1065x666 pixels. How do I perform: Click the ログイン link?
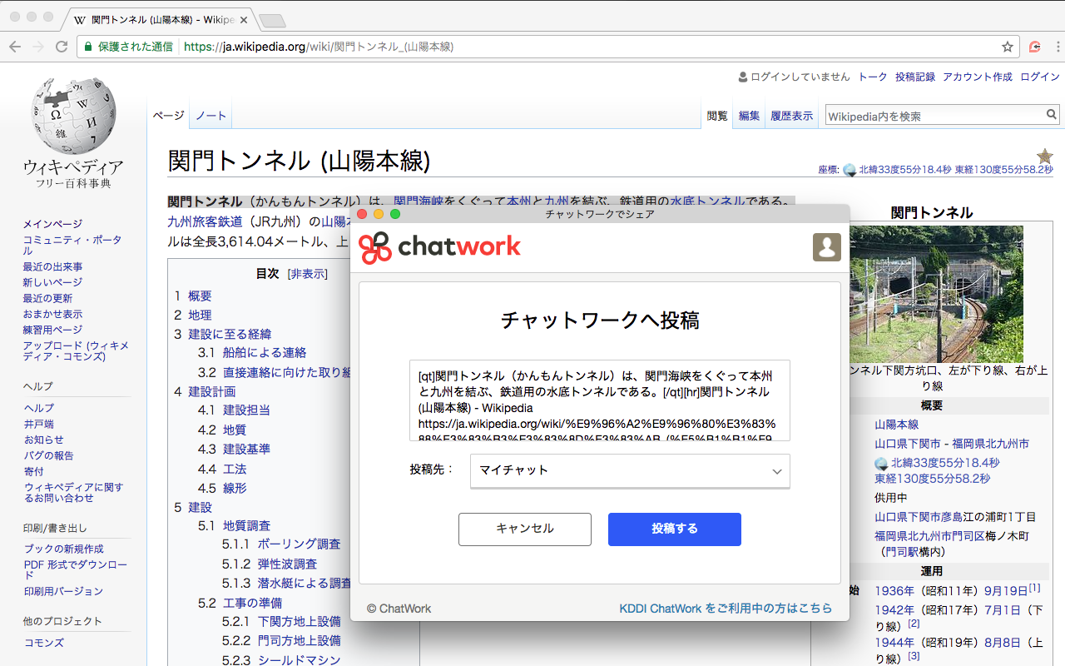[1040, 77]
